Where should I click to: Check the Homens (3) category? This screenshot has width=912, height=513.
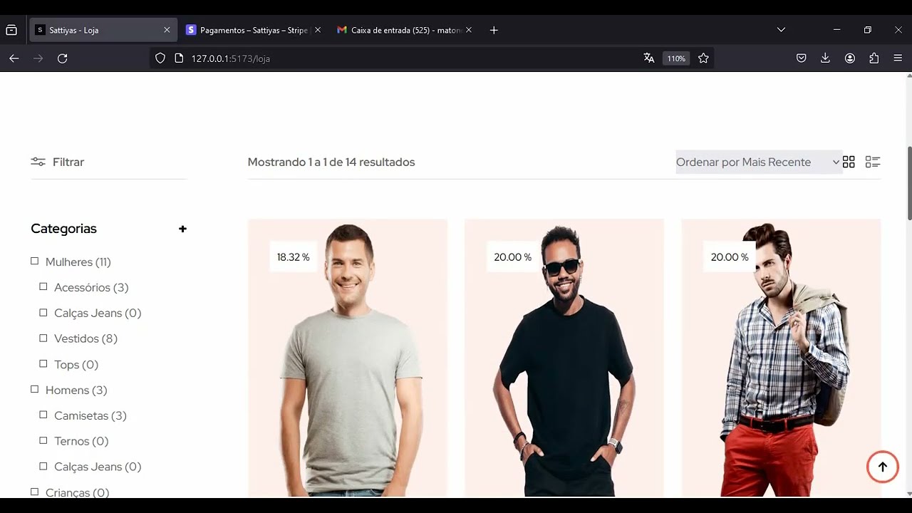click(34, 390)
